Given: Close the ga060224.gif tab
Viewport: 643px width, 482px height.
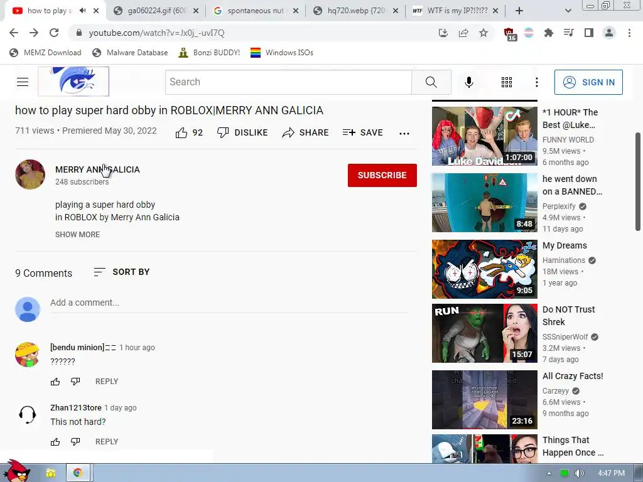Looking at the screenshot, I should pyautogui.click(x=196, y=11).
